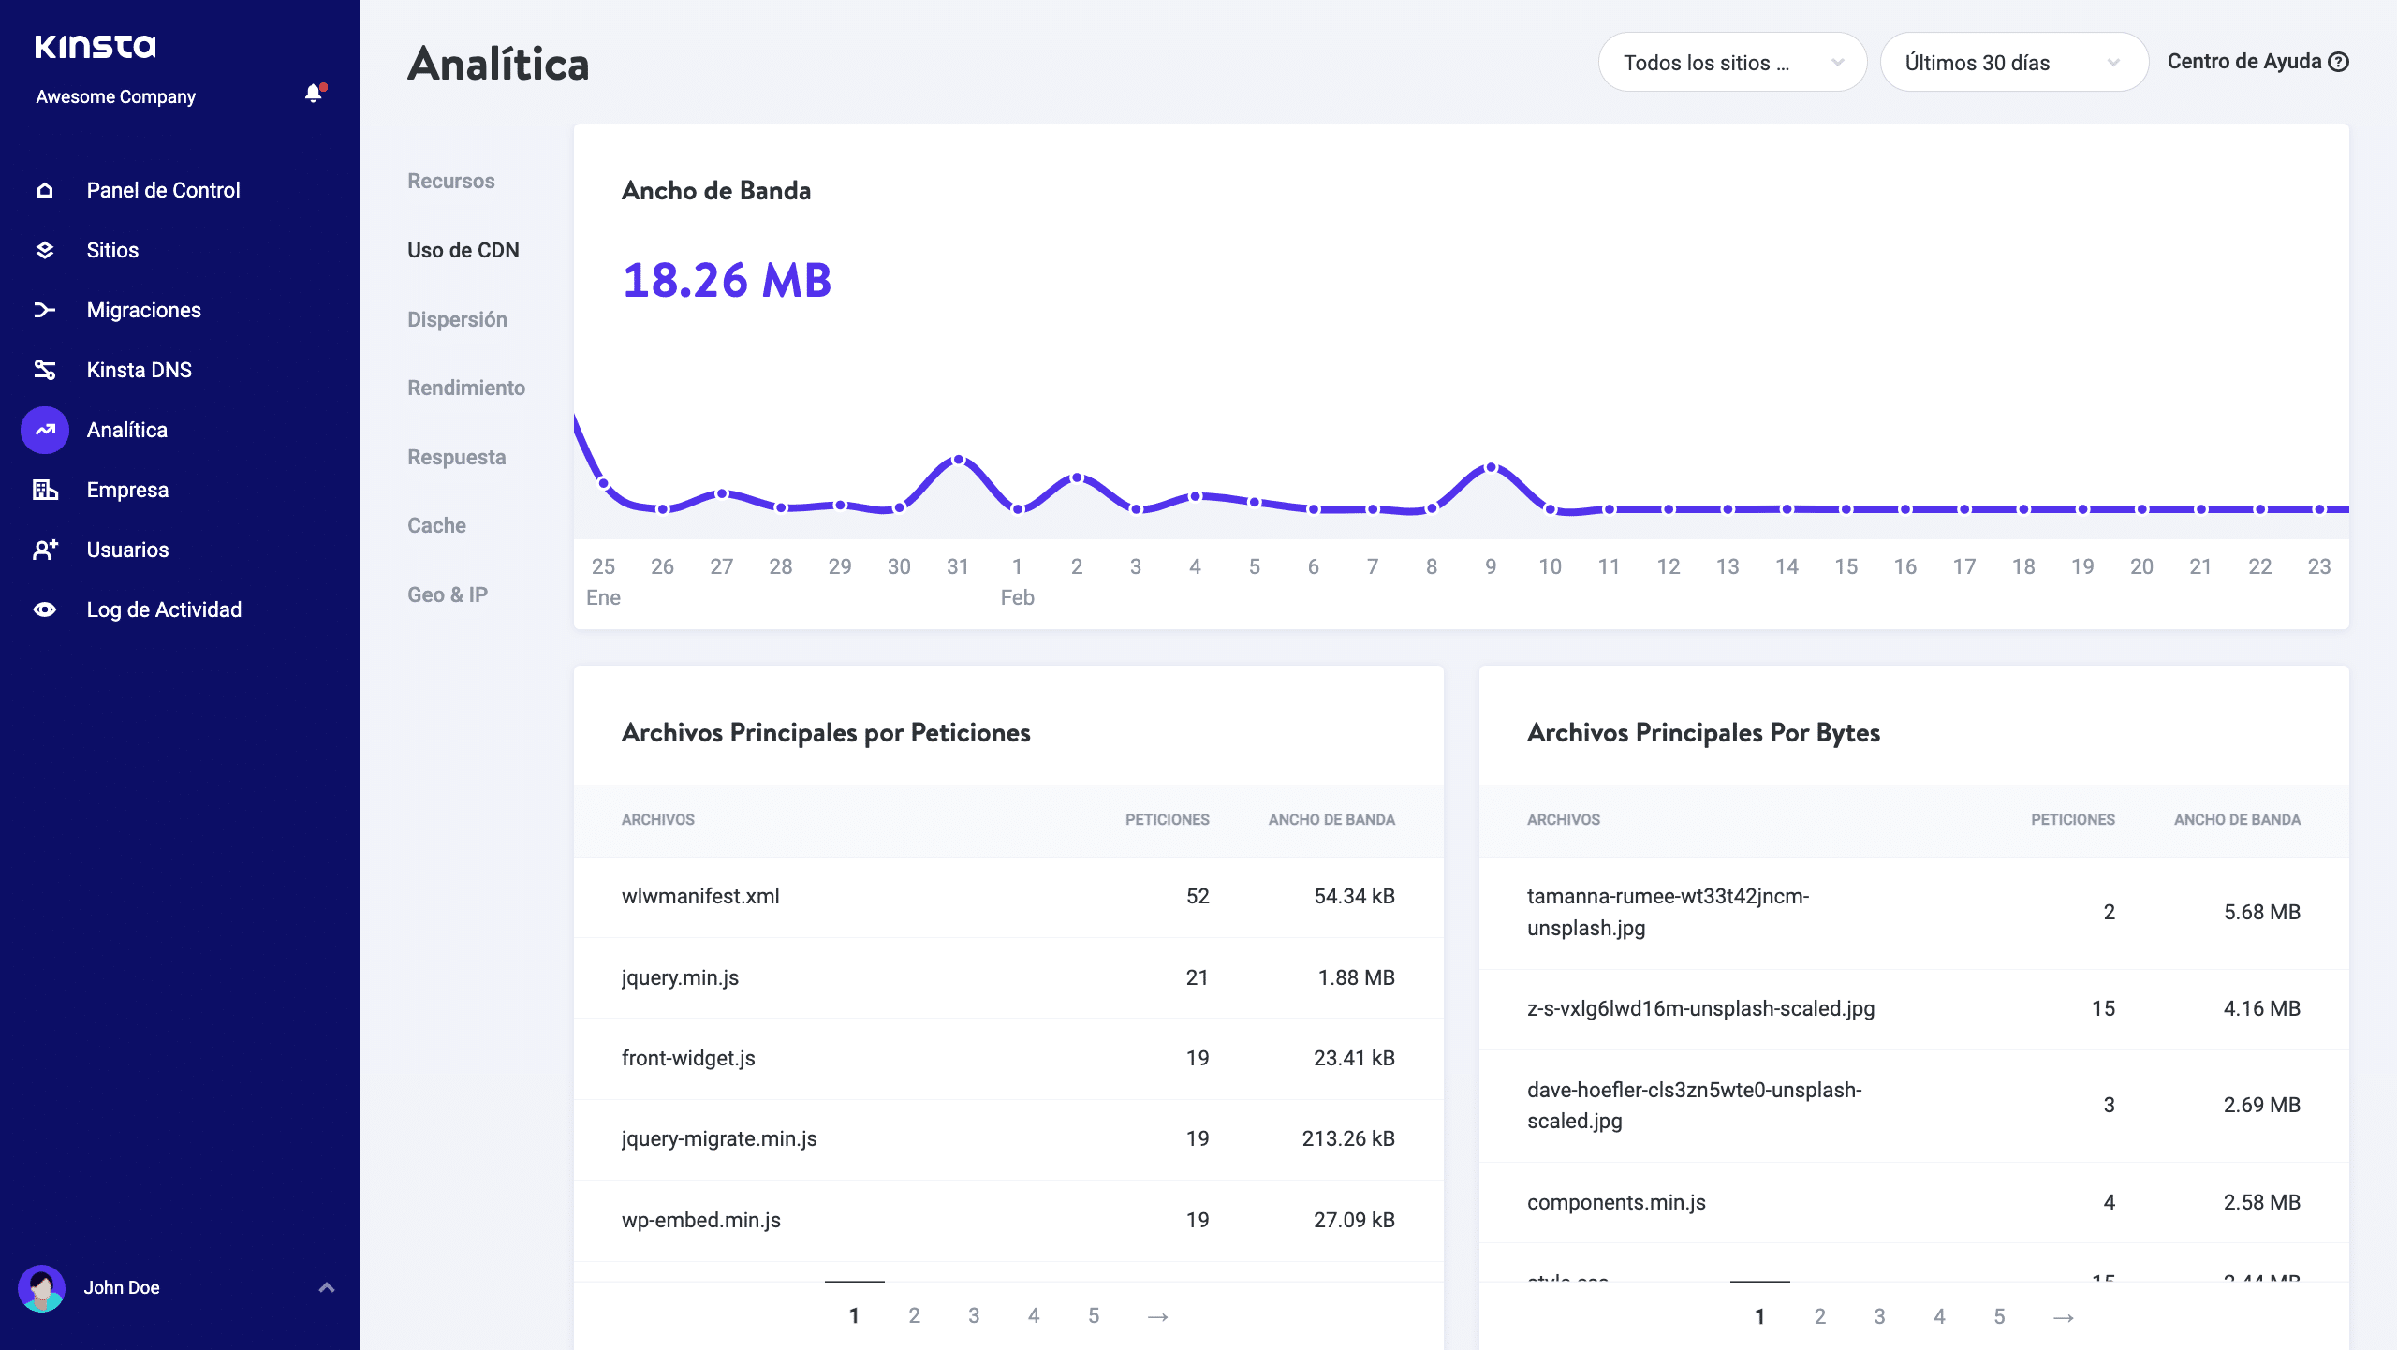Click the Usuarios add-user icon
This screenshot has height=1350, width=2397.
[x=45, y=550]
